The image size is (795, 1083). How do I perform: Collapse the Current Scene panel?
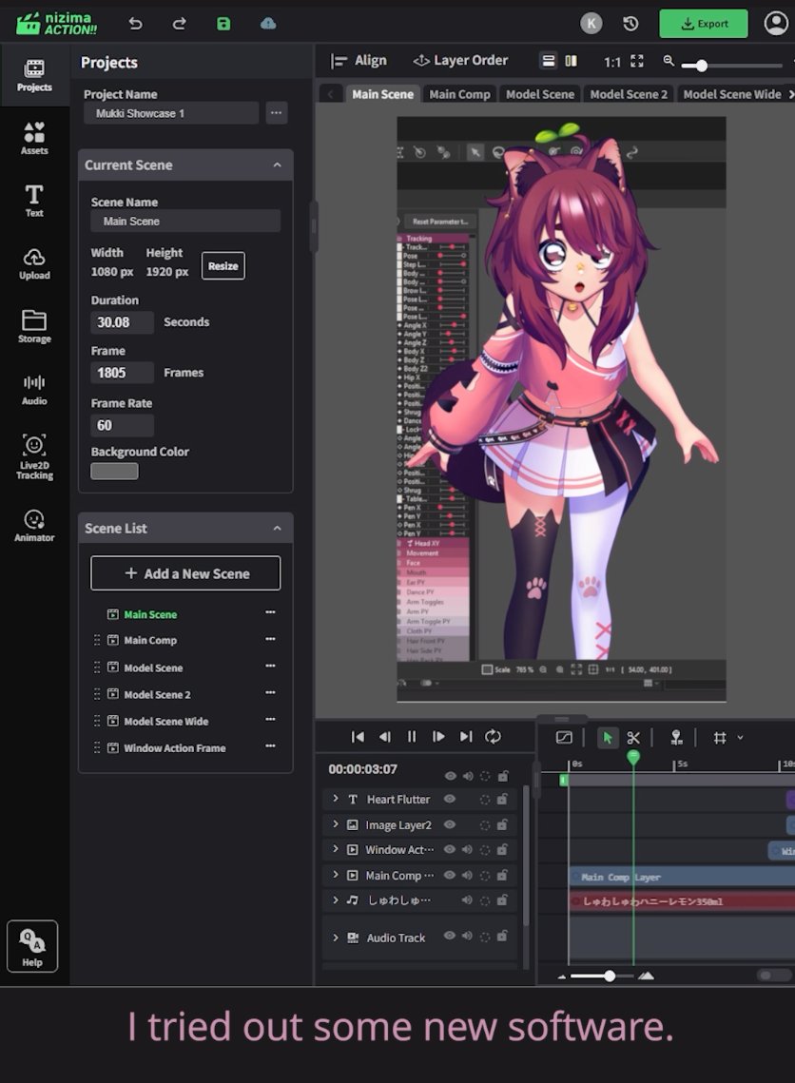tap(279, 164)
